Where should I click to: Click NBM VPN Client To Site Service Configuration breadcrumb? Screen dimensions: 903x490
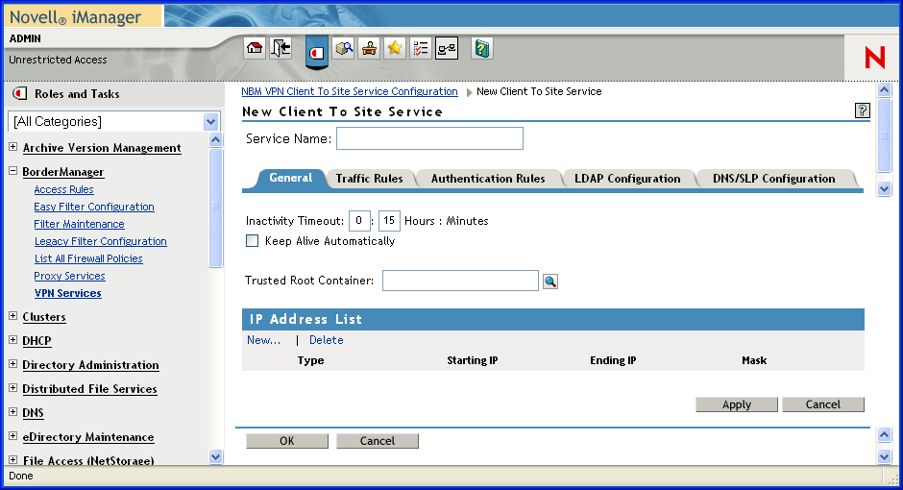click(350, 91)
